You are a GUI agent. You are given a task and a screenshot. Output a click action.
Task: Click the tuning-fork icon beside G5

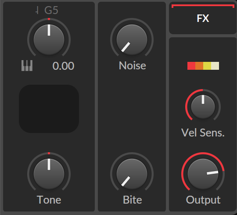[37, 10]
